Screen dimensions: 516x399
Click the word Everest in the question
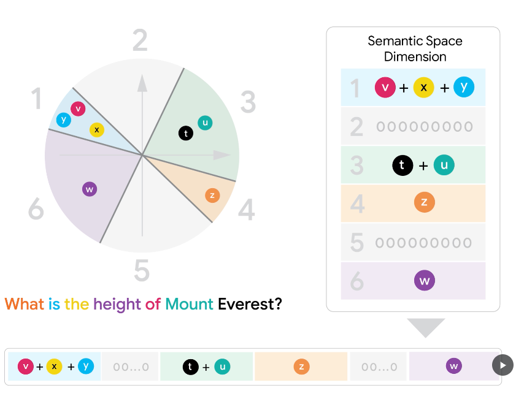click(250, 304)
